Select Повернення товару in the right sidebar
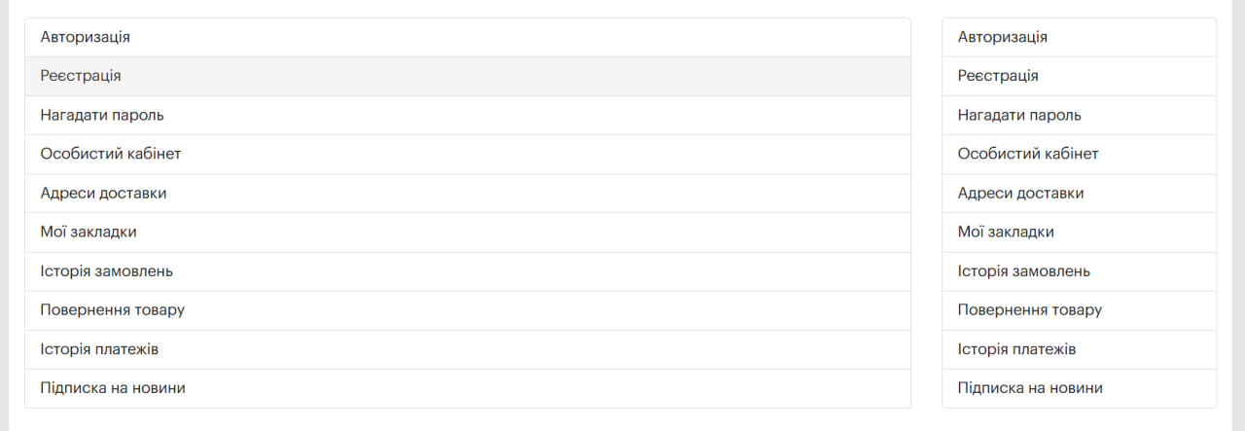This screenshot has width=1245, height=431. 1030,310
